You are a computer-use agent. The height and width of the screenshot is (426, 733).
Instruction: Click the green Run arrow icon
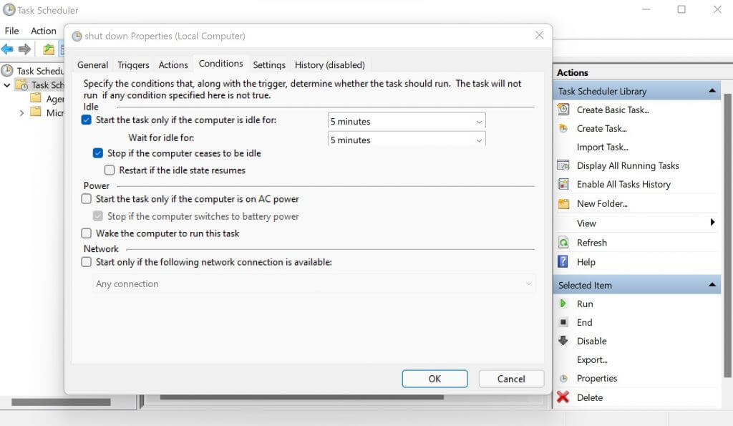563,304
